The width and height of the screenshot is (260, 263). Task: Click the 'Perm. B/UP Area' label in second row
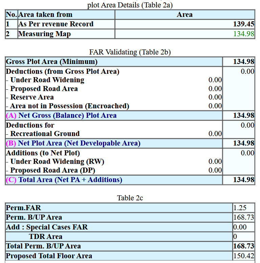pos(34,217)
